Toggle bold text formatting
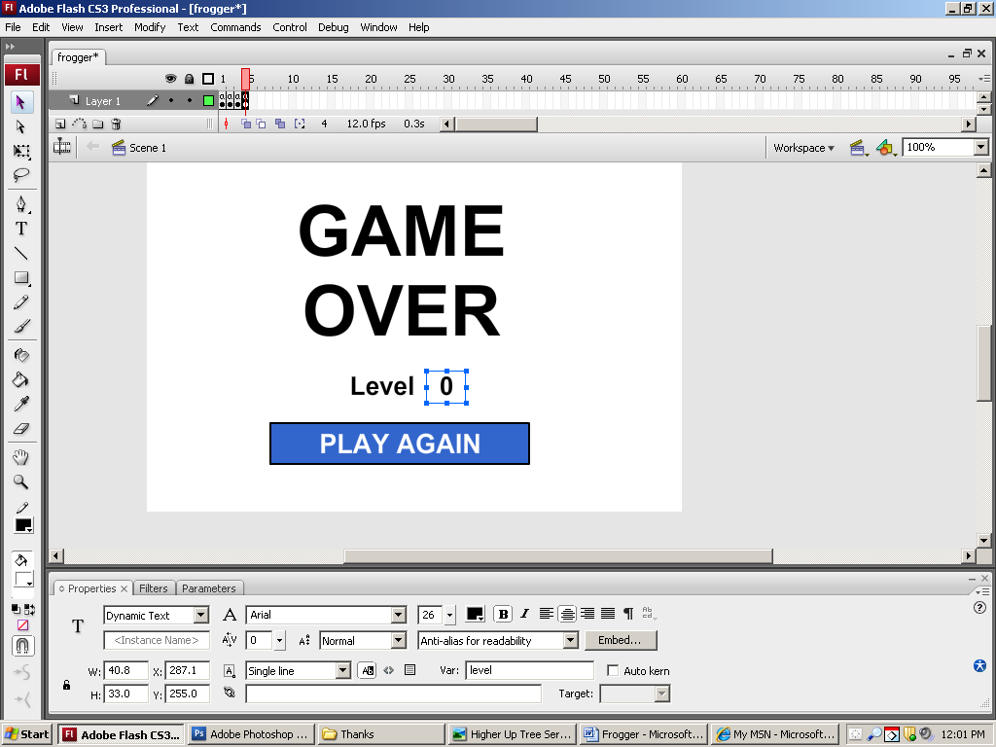996x747 pixels. click(503, 614)
